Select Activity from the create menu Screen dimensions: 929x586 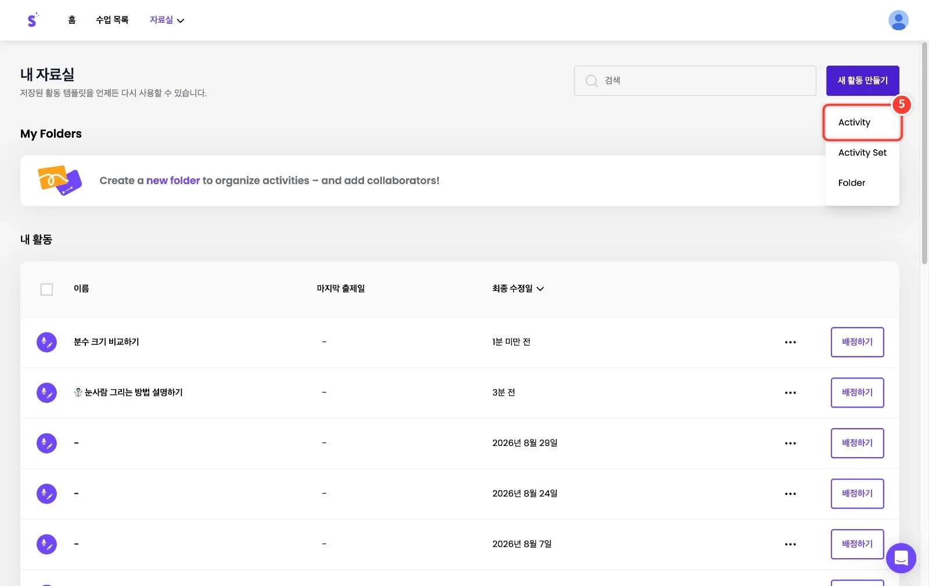point(862,123)
